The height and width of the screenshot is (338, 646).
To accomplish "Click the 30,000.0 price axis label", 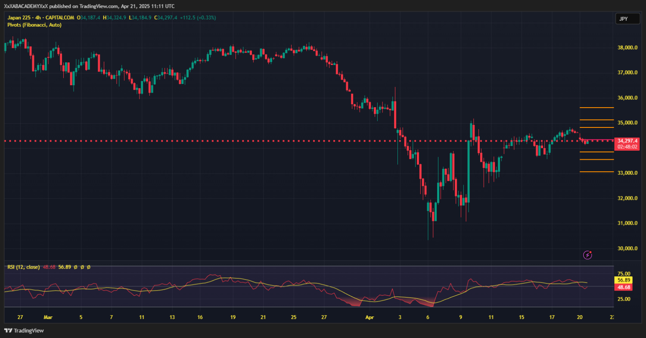I will [x=627, y=248].
